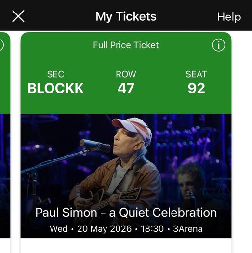Select seat number 92

tap(196, 88)
